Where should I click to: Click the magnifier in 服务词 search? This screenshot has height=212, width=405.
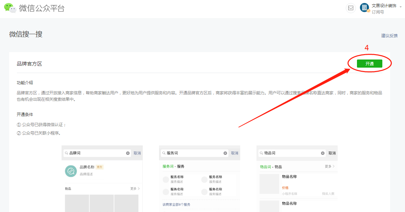pos(164,153)
